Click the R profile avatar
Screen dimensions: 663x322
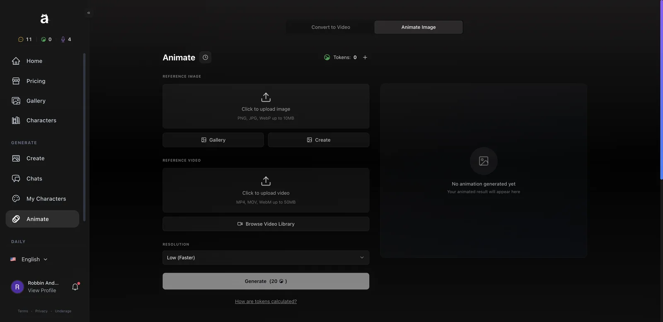(x=17, y=287)
